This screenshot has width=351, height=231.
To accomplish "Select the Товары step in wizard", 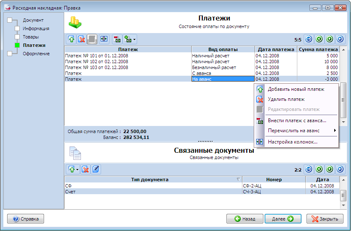I will 31,37.
